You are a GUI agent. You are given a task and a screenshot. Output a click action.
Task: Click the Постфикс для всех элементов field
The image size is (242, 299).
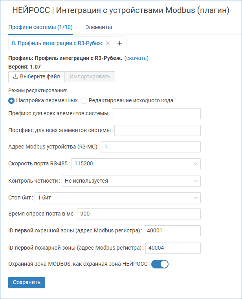tap(158, 130)
